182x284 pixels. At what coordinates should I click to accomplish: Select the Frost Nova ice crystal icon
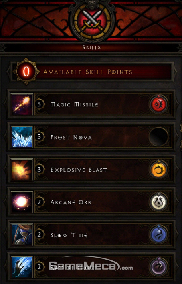pyautogui.click(x=22, y=137)
